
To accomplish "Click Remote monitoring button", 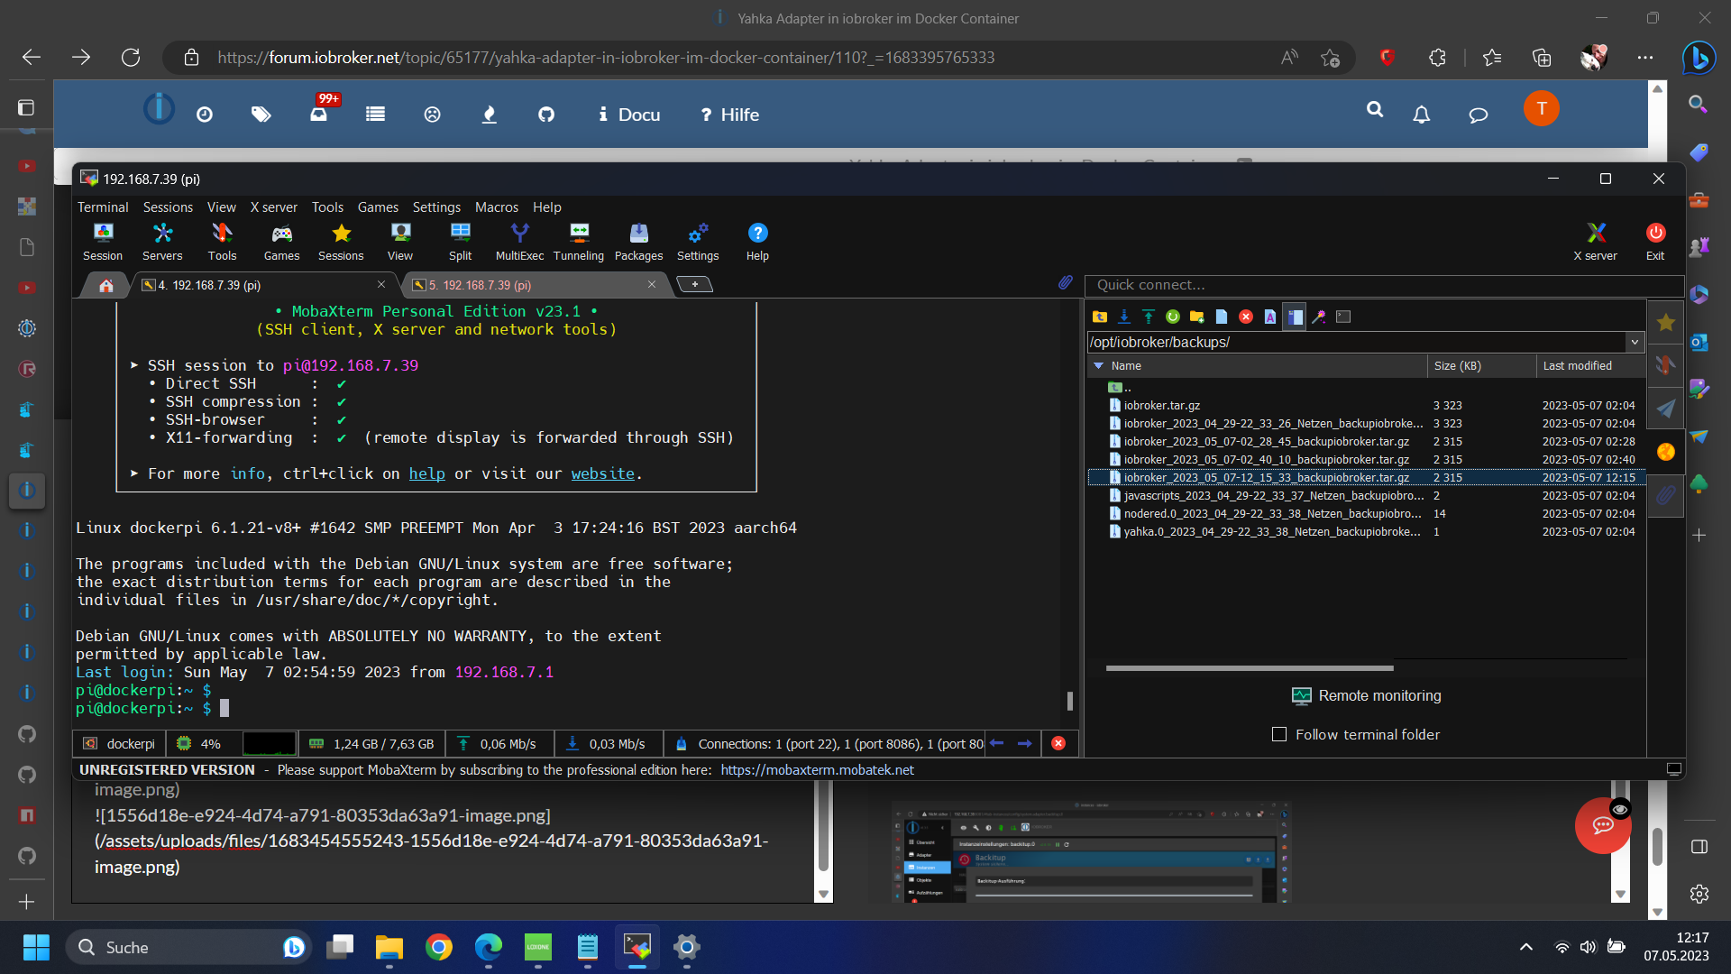I will pos(1366,695).
